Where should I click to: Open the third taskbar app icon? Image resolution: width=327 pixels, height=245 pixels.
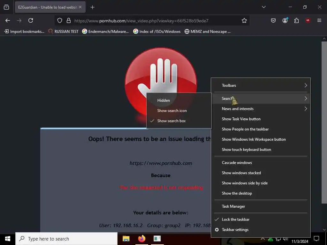tap(157, 239)
